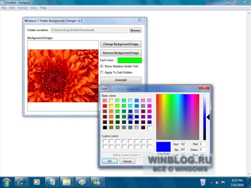
Task: Open Internet Explorer from the taskbar
Action: point(21,182)
